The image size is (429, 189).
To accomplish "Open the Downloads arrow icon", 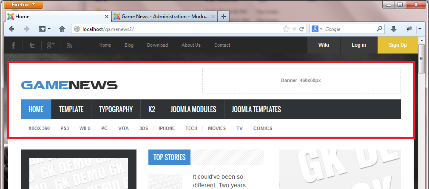I will (394, 29).
